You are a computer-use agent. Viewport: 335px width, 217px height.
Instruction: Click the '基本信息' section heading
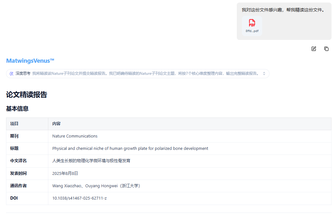[x=17, y=109]
